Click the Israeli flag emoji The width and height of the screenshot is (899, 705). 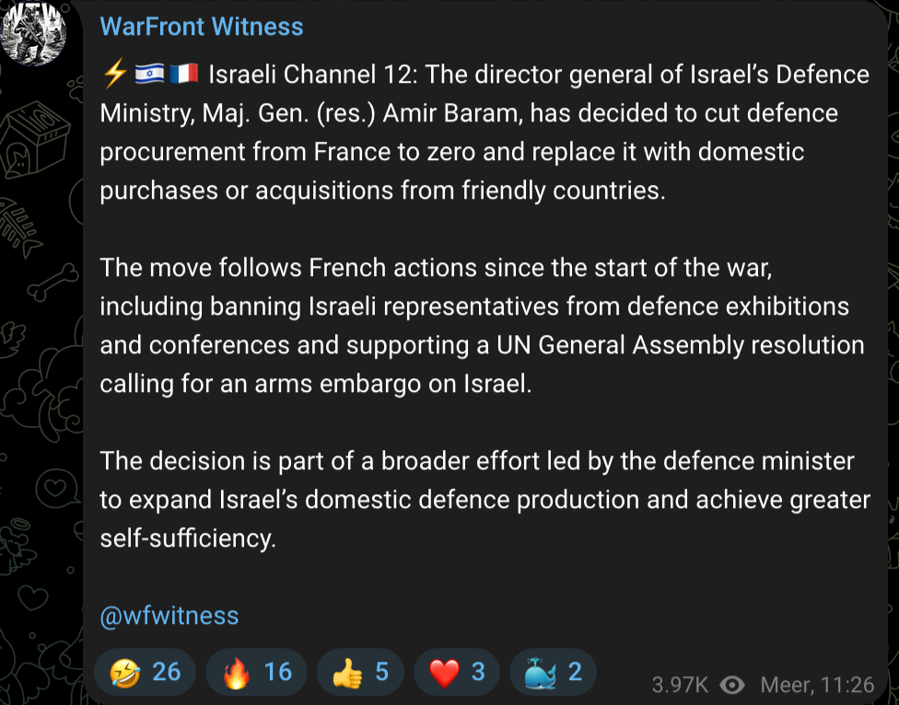148,75
